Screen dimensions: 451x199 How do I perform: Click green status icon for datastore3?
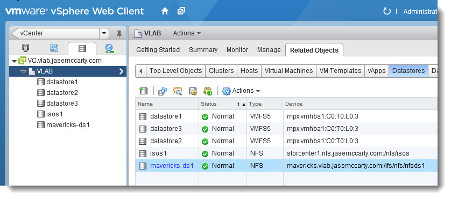[205, 129]
